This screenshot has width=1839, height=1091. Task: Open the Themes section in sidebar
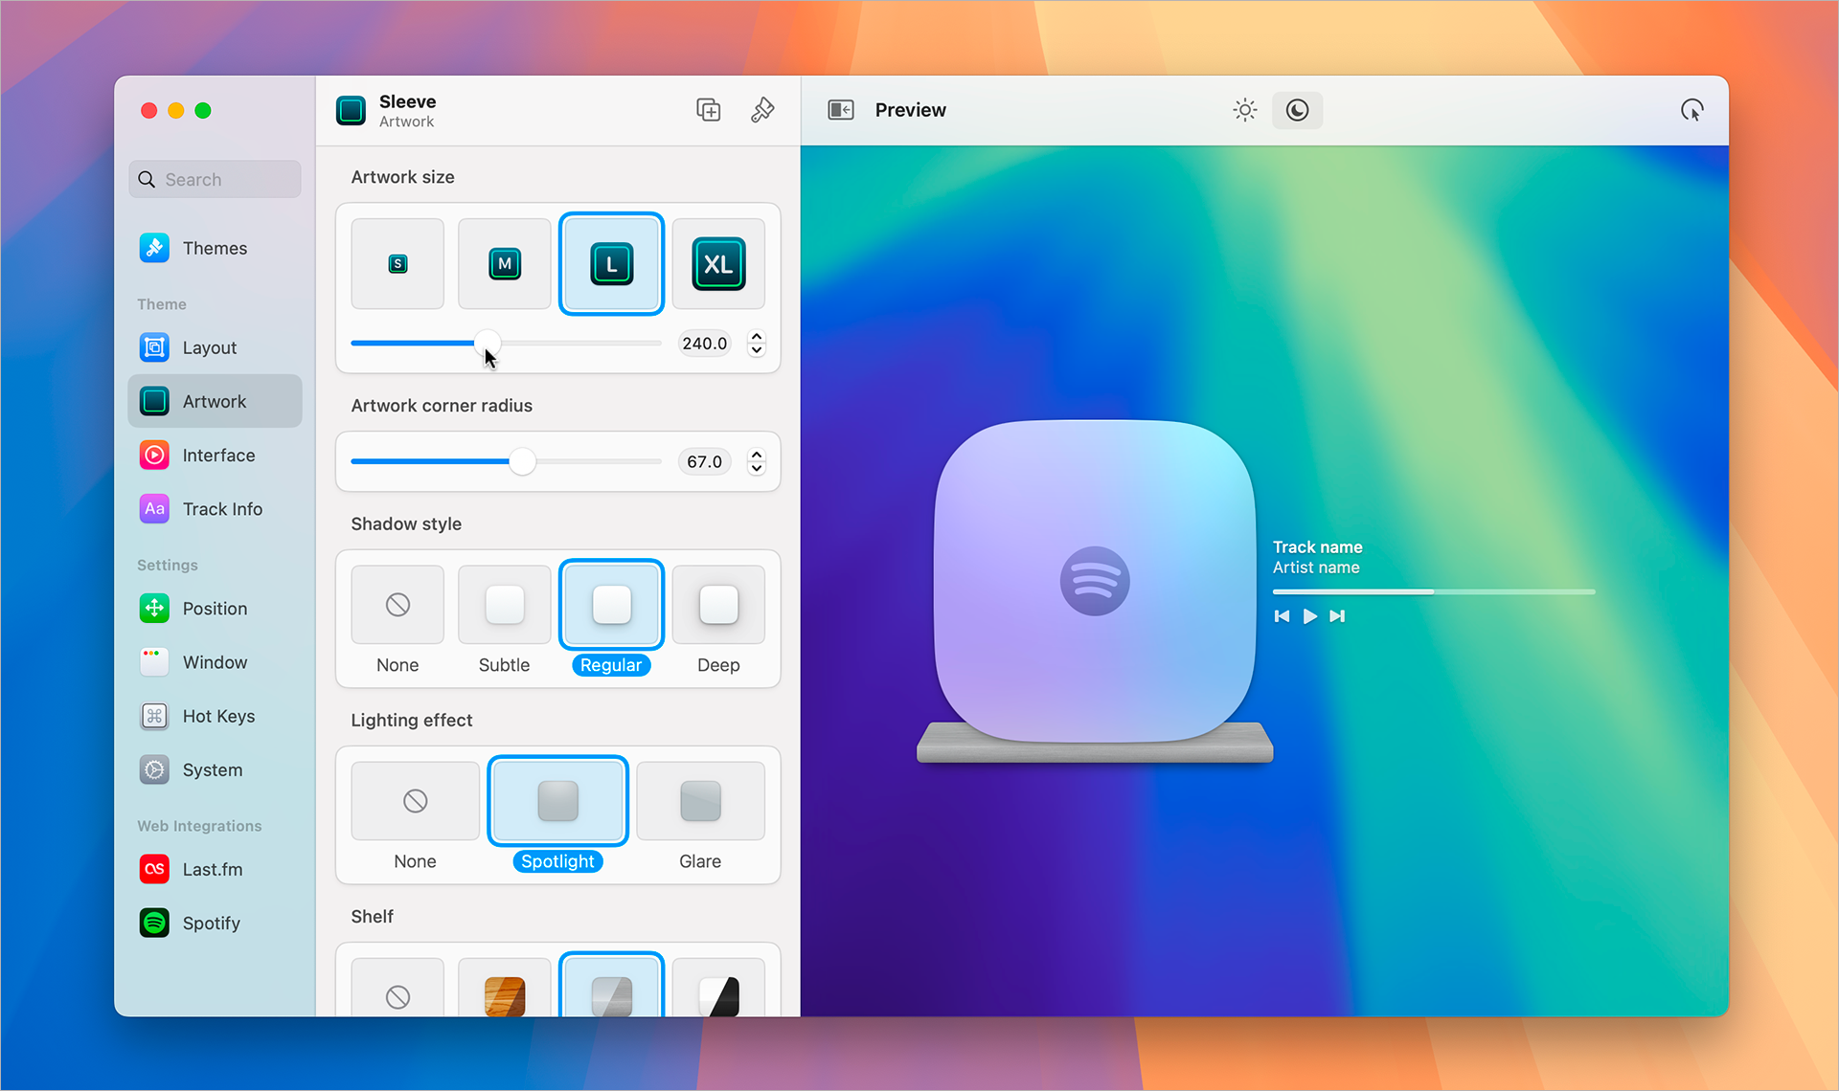(x=215, y=248)
